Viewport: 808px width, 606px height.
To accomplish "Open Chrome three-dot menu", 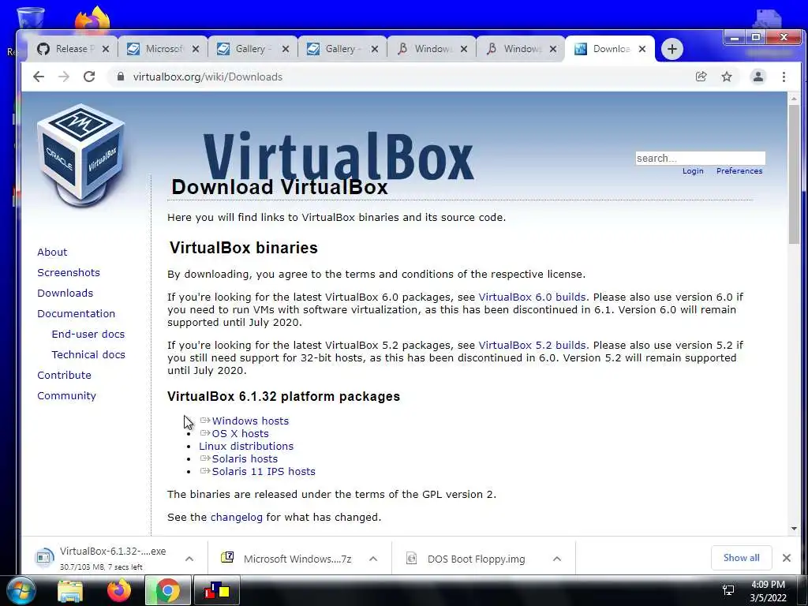I will click(784, 77).
